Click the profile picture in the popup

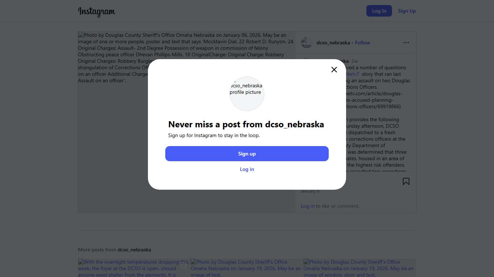pos(247,93)
